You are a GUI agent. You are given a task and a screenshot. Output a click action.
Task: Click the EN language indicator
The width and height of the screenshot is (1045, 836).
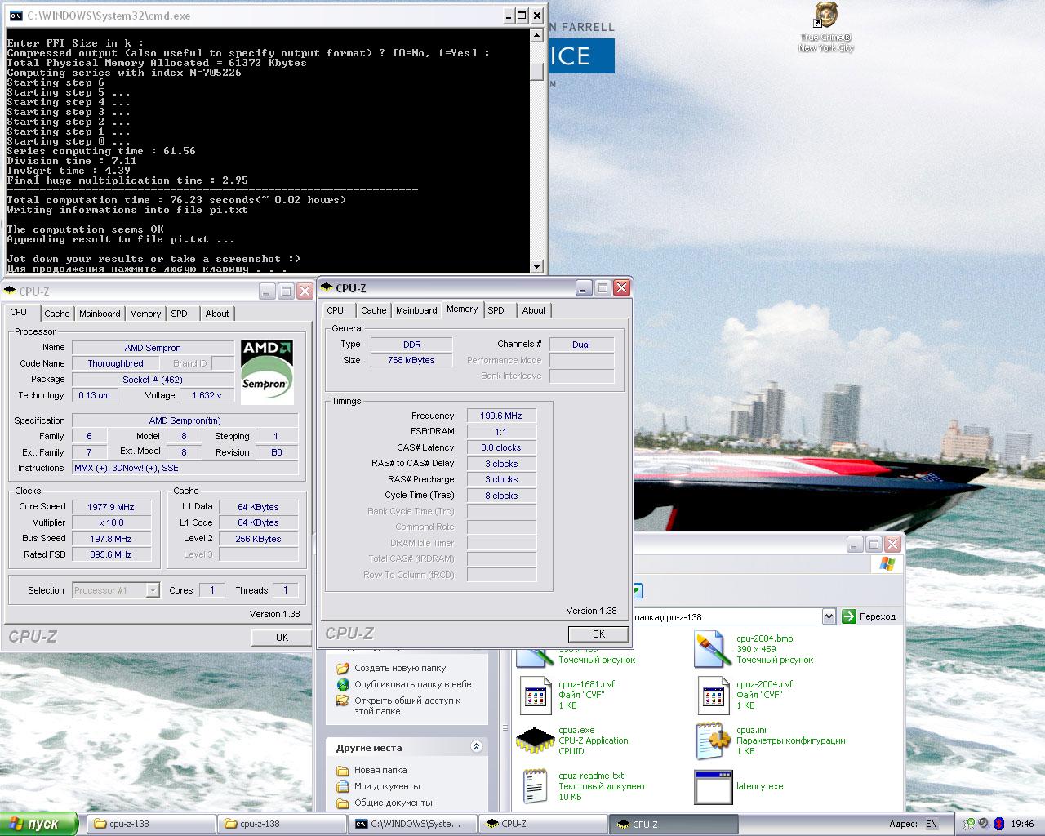[x=932, y=824]
